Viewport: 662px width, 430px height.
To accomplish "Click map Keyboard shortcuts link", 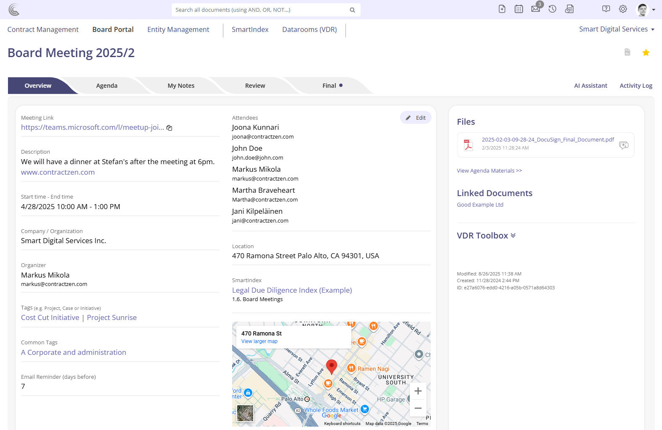I will point(342,424).
